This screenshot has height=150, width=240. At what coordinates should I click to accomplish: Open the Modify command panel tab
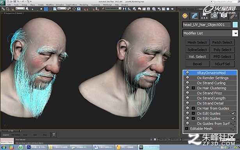pyautogui.click(x=194, y=16)
